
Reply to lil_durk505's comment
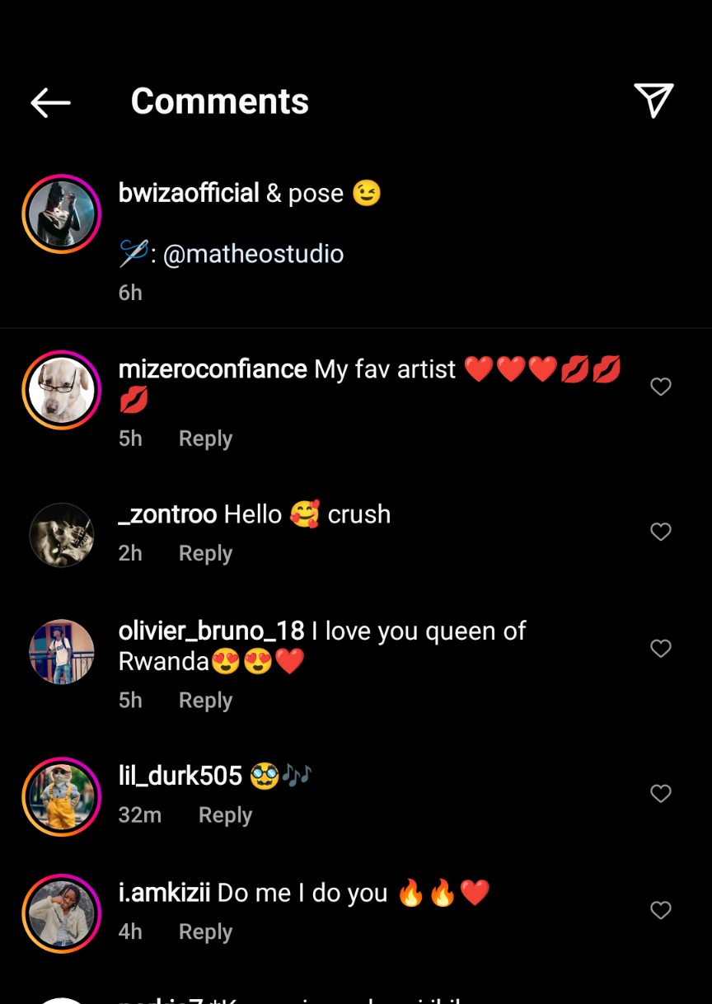[225, 815]
